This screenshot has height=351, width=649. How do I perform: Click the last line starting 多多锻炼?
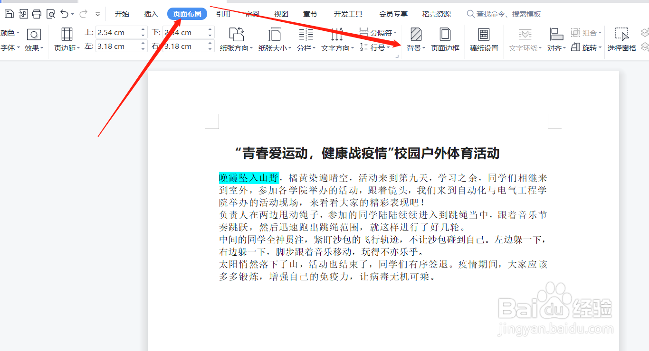coord(327,277)
